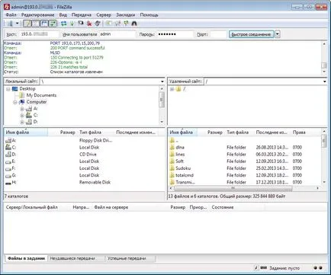The image size is (331, 275).
Task: Click the queue icon beside Задание: пусто
Action: (x=264, y=268)
